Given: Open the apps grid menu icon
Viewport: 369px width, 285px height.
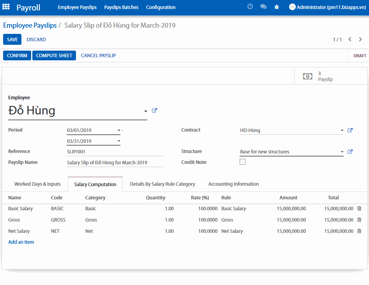Looking at the screenshot, I should [6, 7].
